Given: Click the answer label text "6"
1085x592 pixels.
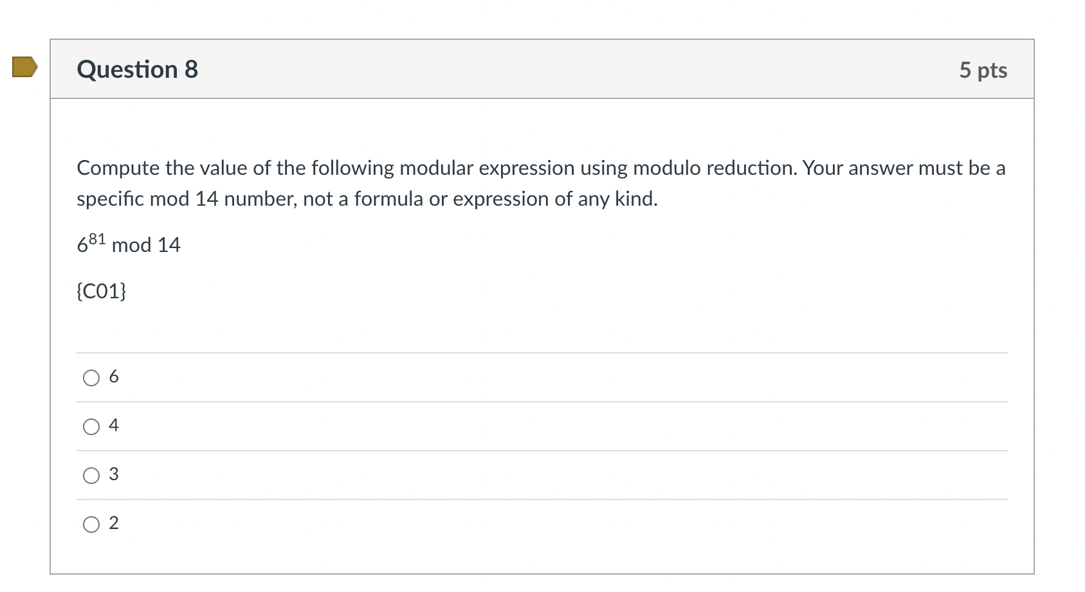Looking at the screenshot, I should click(x=114, y=377).
